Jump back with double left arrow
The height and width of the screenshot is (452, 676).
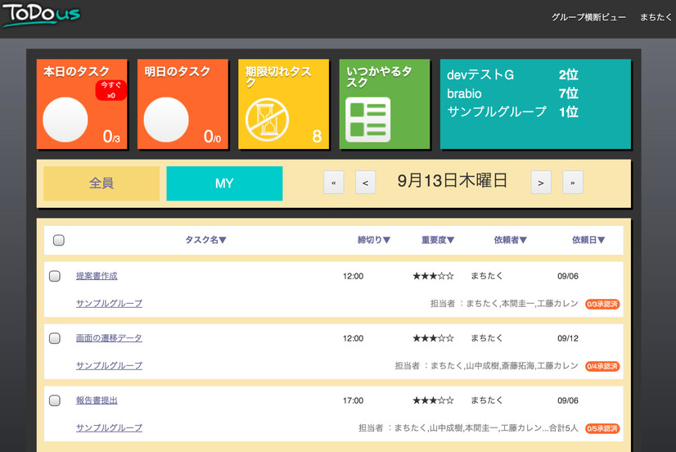(x=333, y=183)
